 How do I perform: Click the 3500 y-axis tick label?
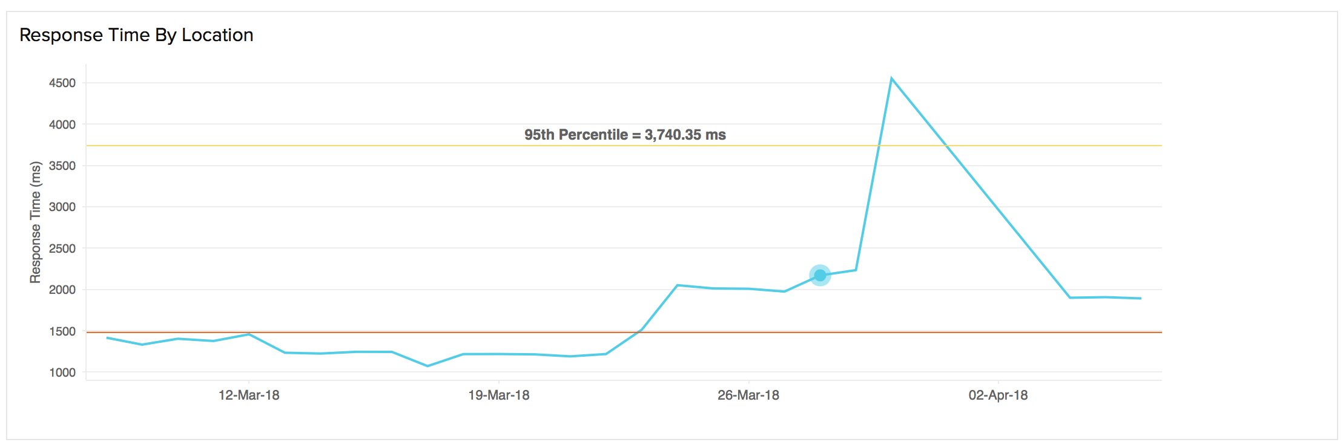(62, 166)
